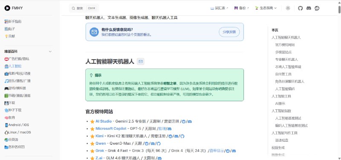Select 下载 sidebar item
341x160 pixels.
[x=10, y=103]
